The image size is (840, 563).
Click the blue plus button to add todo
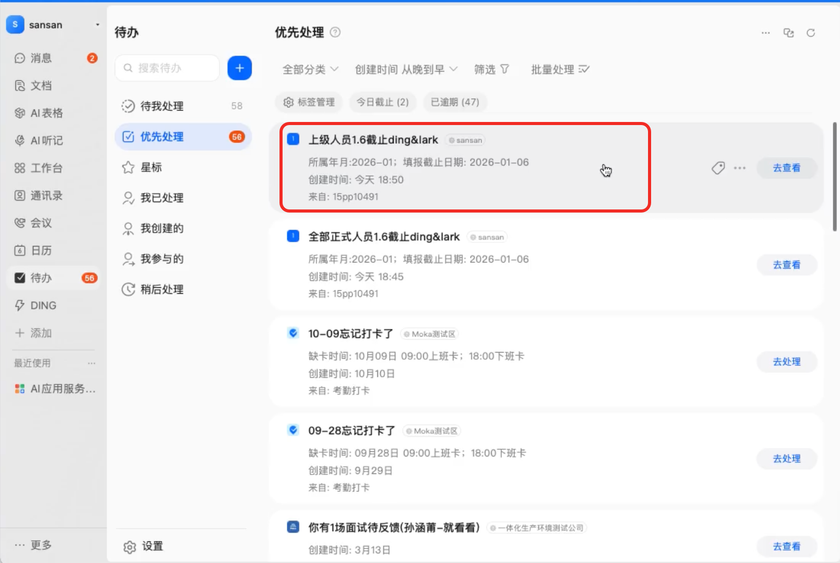pyautogui.click(x=239, y=68)
